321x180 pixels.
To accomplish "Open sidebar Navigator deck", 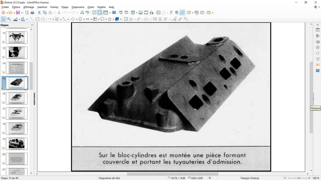I will [x=317, y=47].
